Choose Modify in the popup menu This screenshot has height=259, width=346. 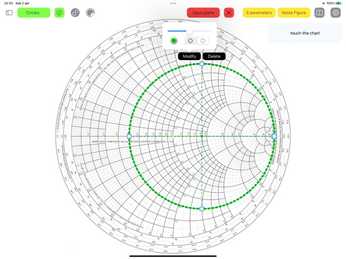[189, 56]
